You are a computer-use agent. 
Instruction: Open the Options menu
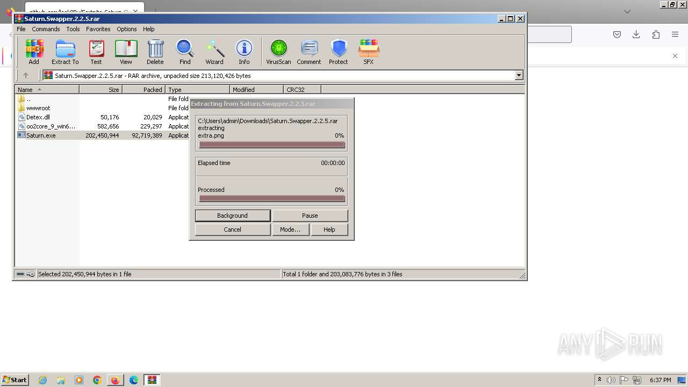tap(127, 29)
